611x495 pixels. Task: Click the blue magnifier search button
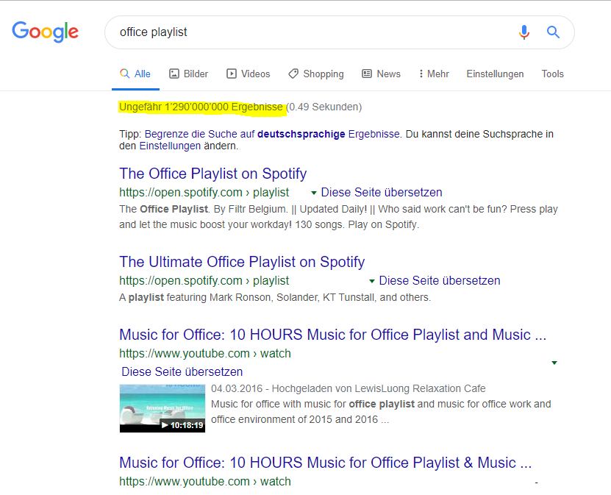click(553, 32)
